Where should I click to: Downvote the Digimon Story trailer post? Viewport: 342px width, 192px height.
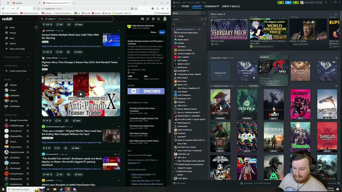(50, 121)
